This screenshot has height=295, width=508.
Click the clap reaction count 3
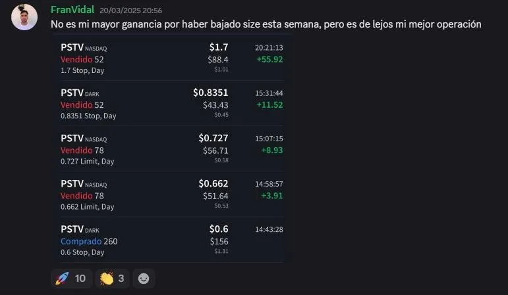(x=121, y=278)
